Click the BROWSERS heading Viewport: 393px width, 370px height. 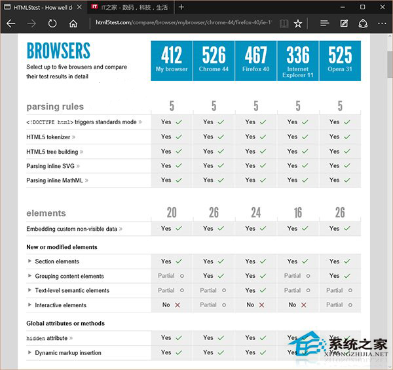tap(58, 51)
